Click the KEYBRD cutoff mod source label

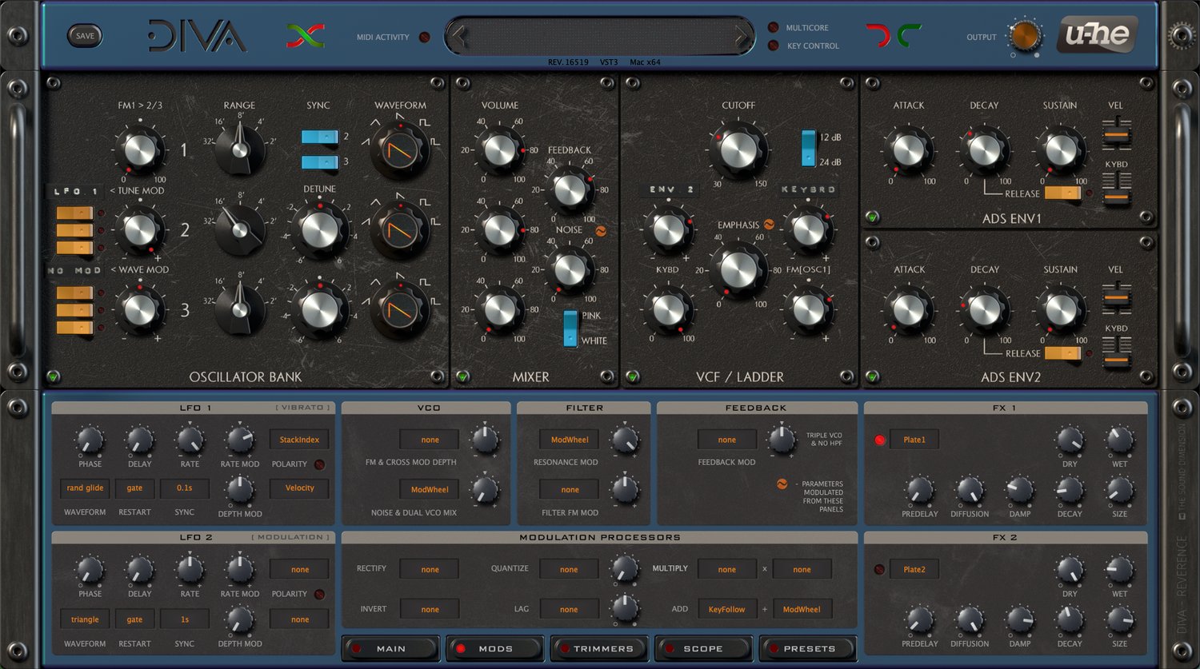pos(808,189)
